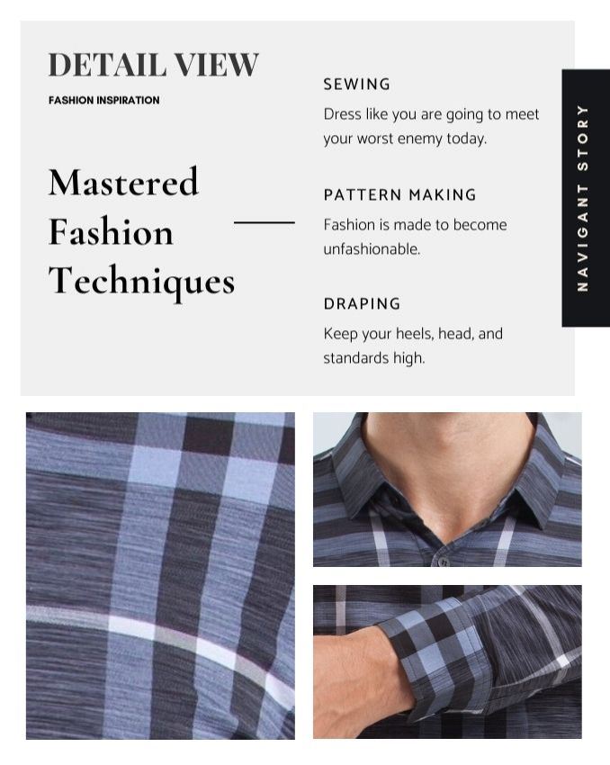Click the DETAIL VIEW heading
This screenshot has width=610, height=765.
[153, 65]
